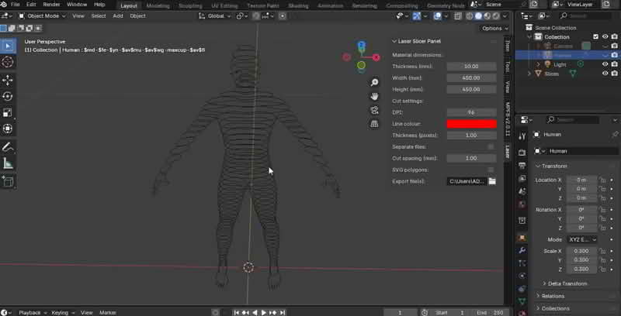Open folder browser for Export file(s)
Viewport: 621px width, 316px height.
click(x=491, y=181)
